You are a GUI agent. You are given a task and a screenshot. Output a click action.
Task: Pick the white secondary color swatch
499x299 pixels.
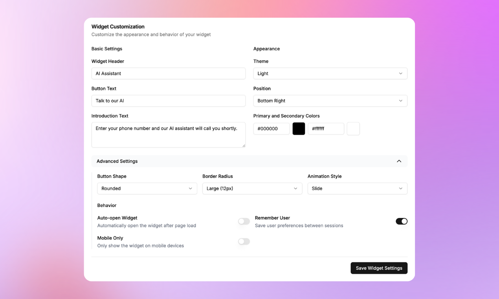353,129
